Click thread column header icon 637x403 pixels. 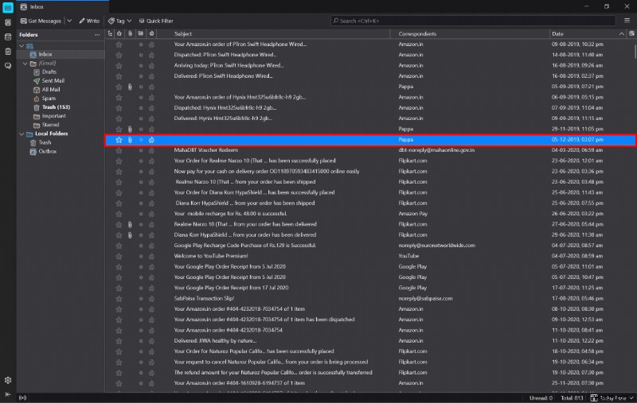(110, 33)
